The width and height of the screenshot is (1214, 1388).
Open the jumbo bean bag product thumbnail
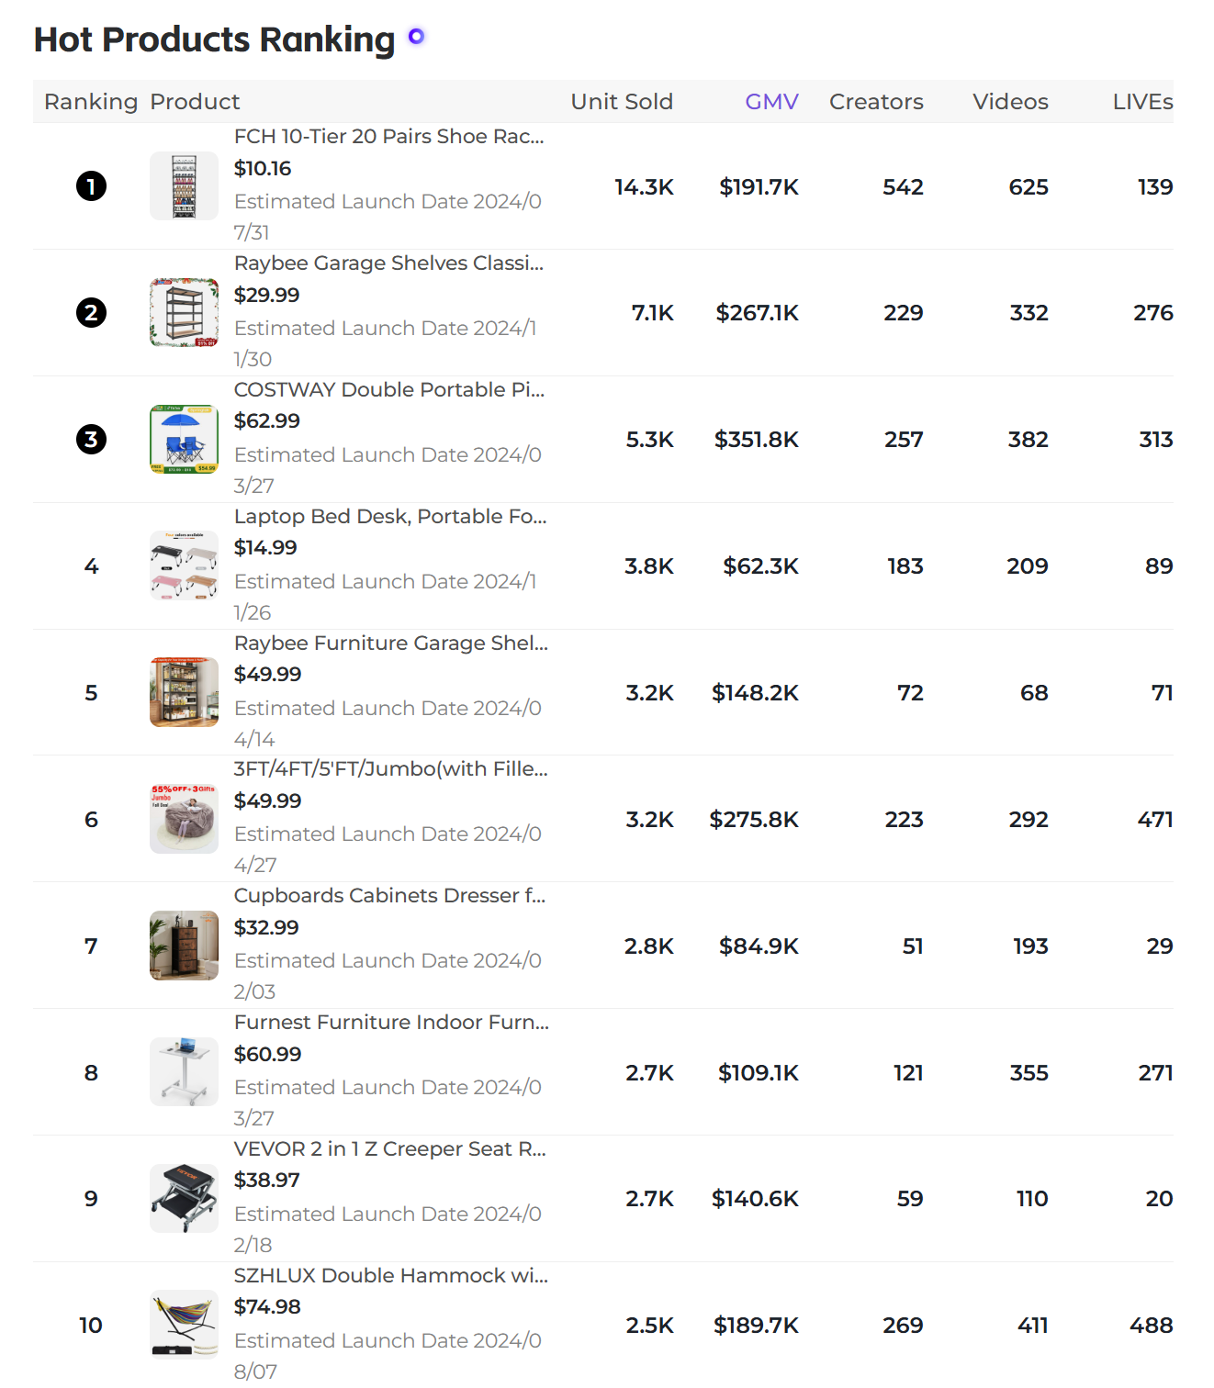point(184,819)
